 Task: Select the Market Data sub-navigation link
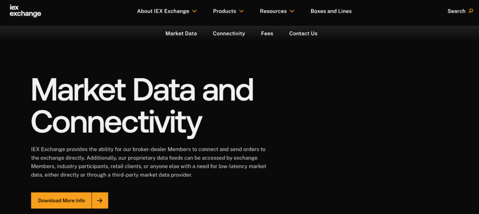pos(181,34)
